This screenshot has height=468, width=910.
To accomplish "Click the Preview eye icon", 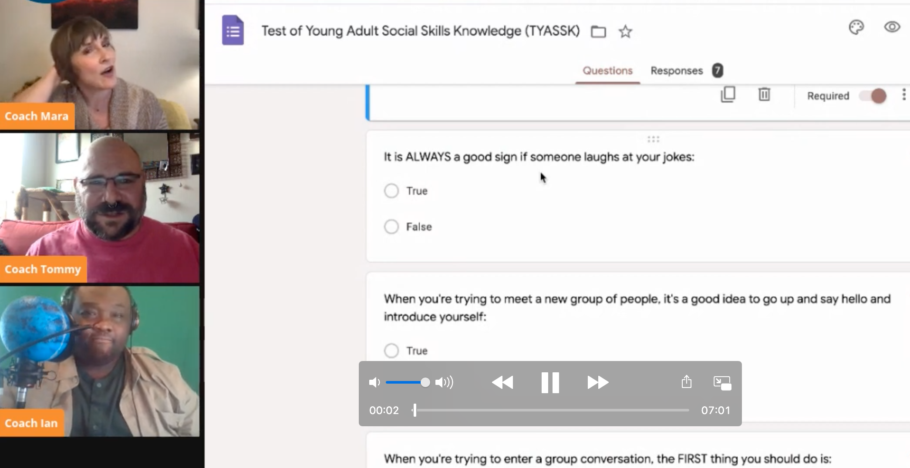I will point(892,27).
